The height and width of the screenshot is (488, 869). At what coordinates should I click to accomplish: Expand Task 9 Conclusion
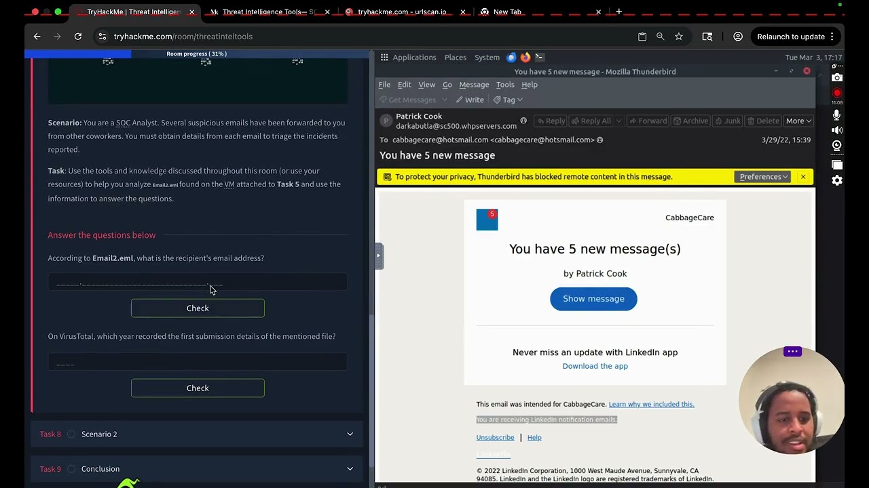197,468
